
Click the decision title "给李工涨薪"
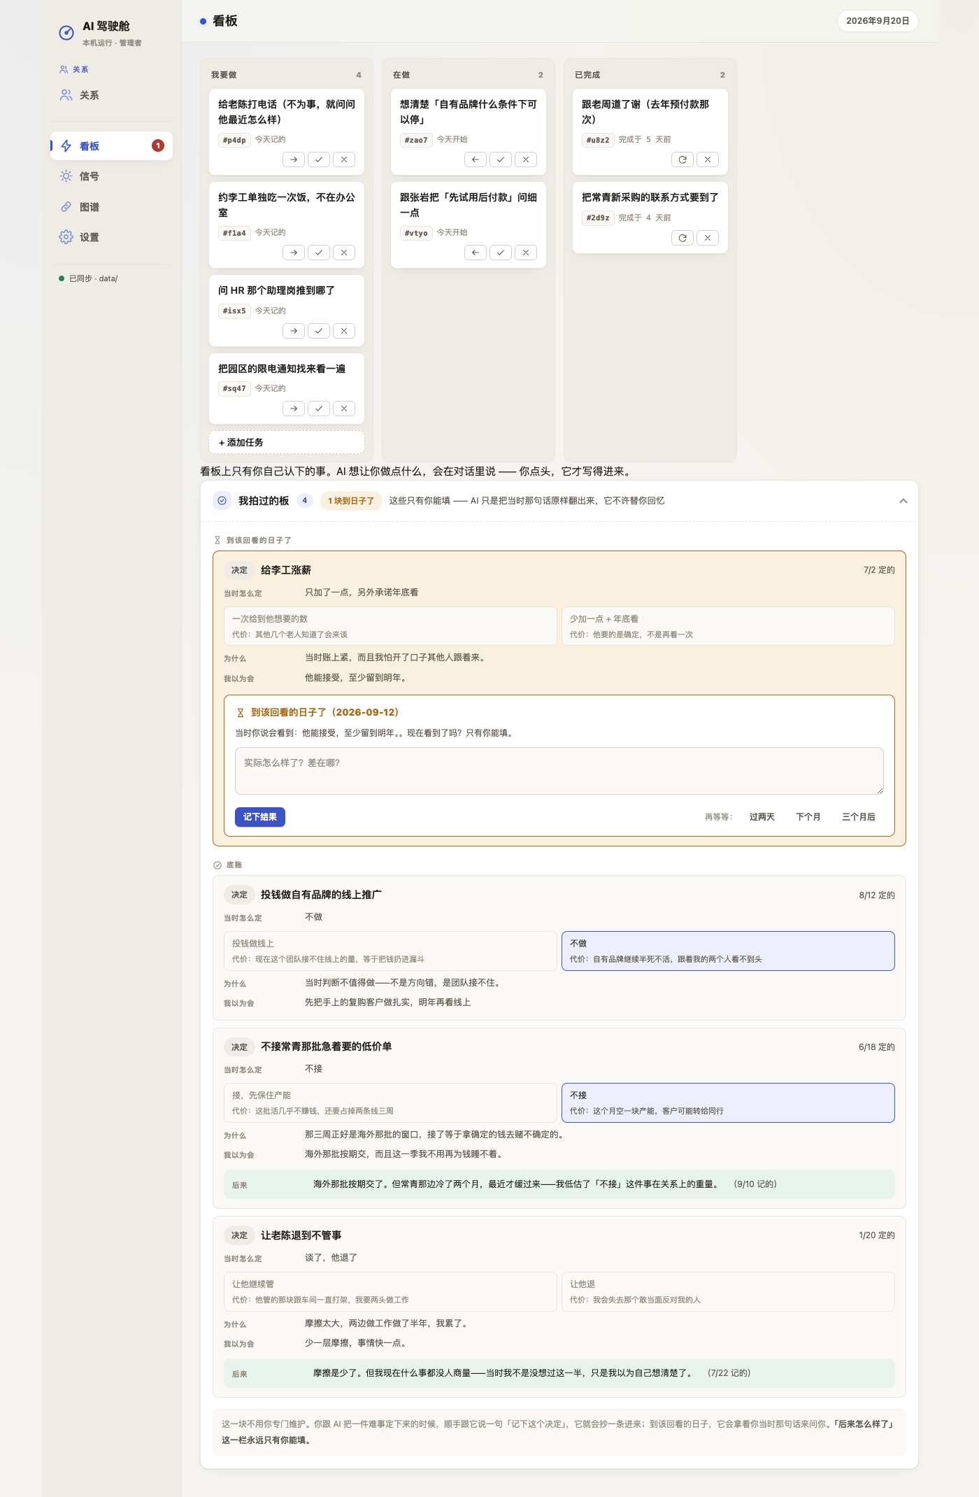286,570
